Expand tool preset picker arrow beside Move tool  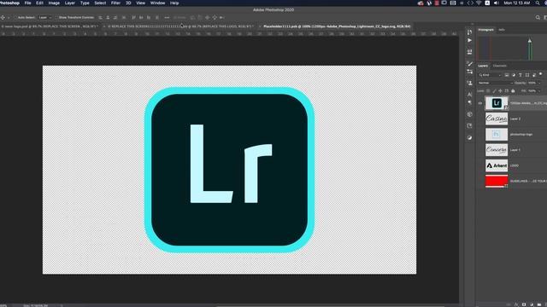click(x=8, y=17)
